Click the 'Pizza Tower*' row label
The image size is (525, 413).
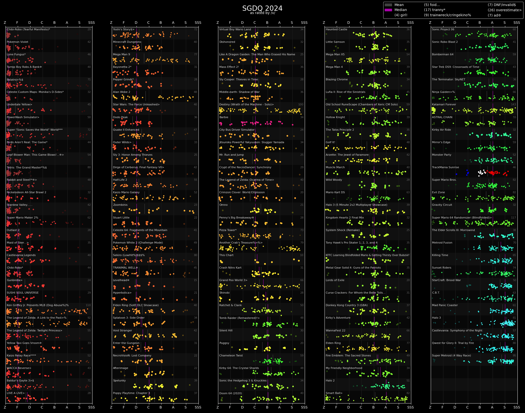click(x=228, y=230)
